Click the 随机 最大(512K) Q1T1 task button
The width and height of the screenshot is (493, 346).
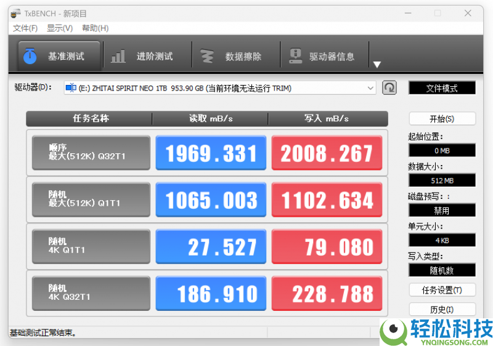pos(91,199)
